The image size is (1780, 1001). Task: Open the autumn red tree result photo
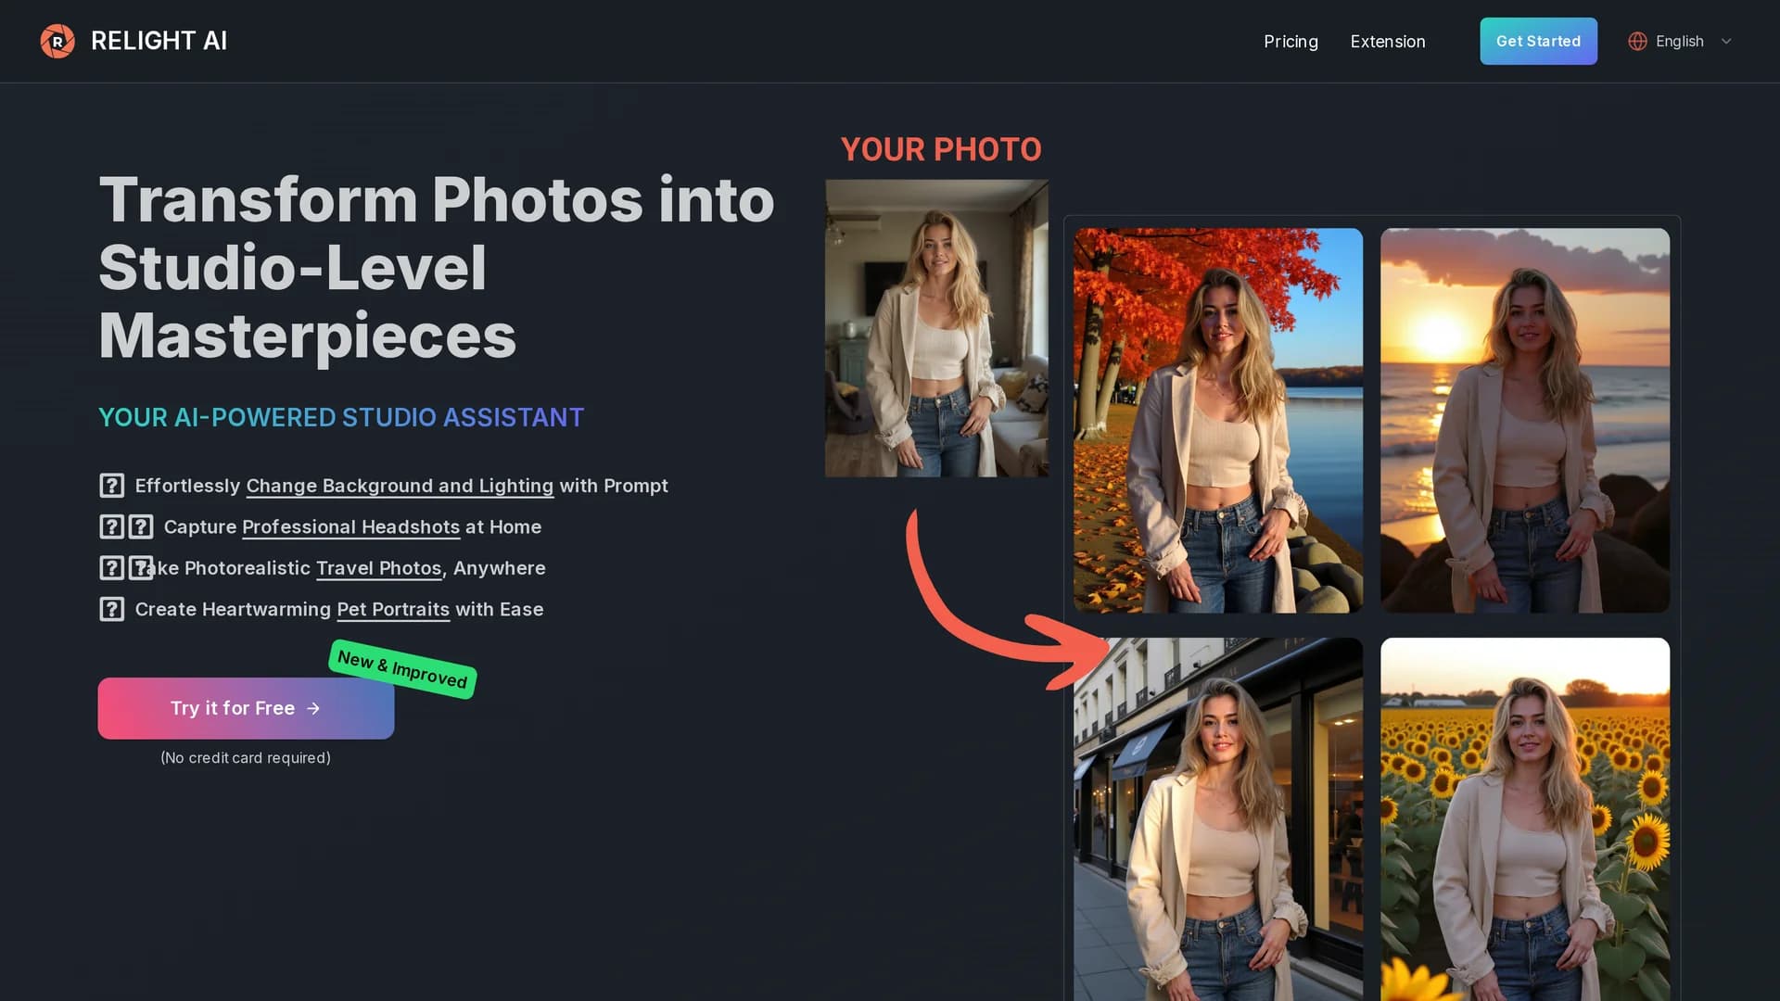pos(1218,420)
